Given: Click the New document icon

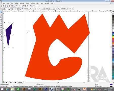Looking at the screenshot, I should 2,6.
